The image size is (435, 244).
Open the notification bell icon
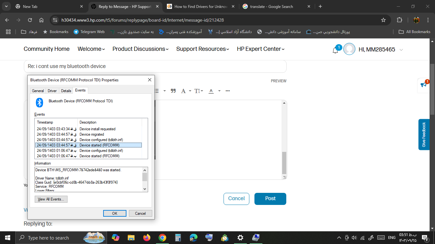[x=335, y=50]
